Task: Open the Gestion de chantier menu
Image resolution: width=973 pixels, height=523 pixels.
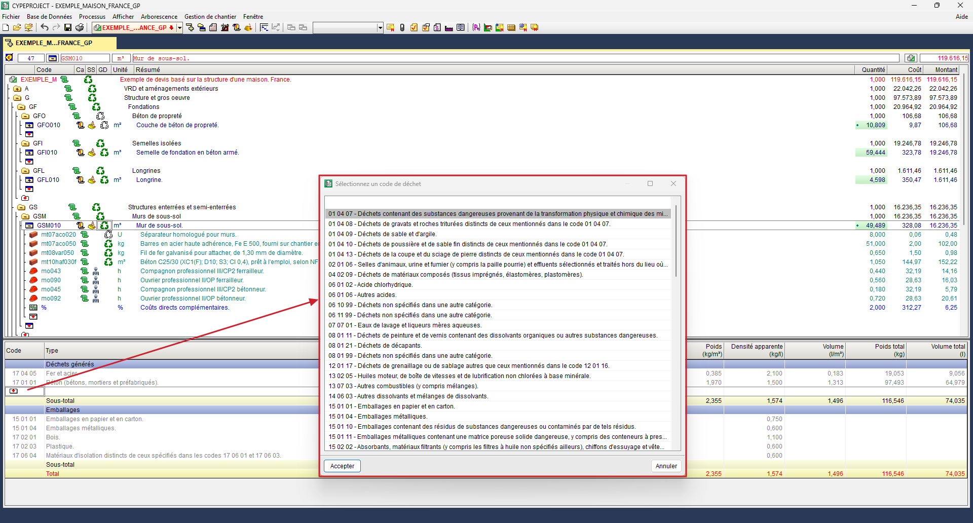Action: 210,17
